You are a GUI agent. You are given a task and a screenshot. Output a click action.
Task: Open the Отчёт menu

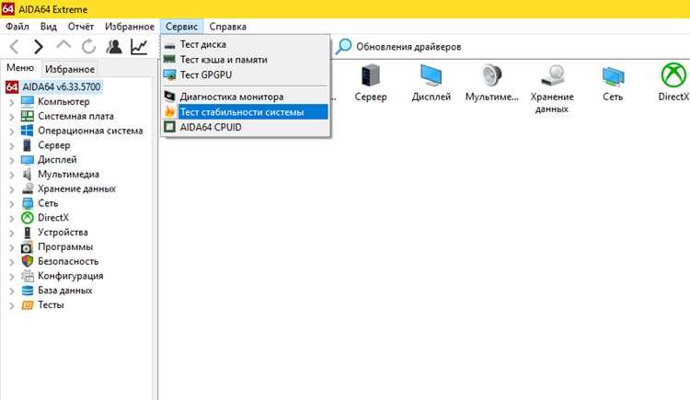[81, 27]
